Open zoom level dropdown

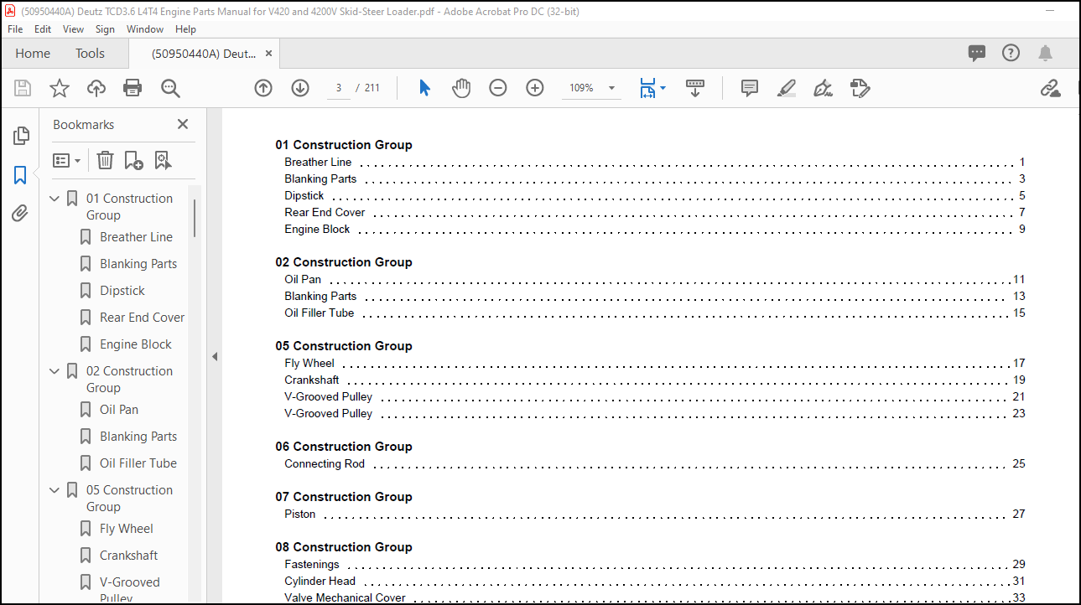tap(611, 88)
